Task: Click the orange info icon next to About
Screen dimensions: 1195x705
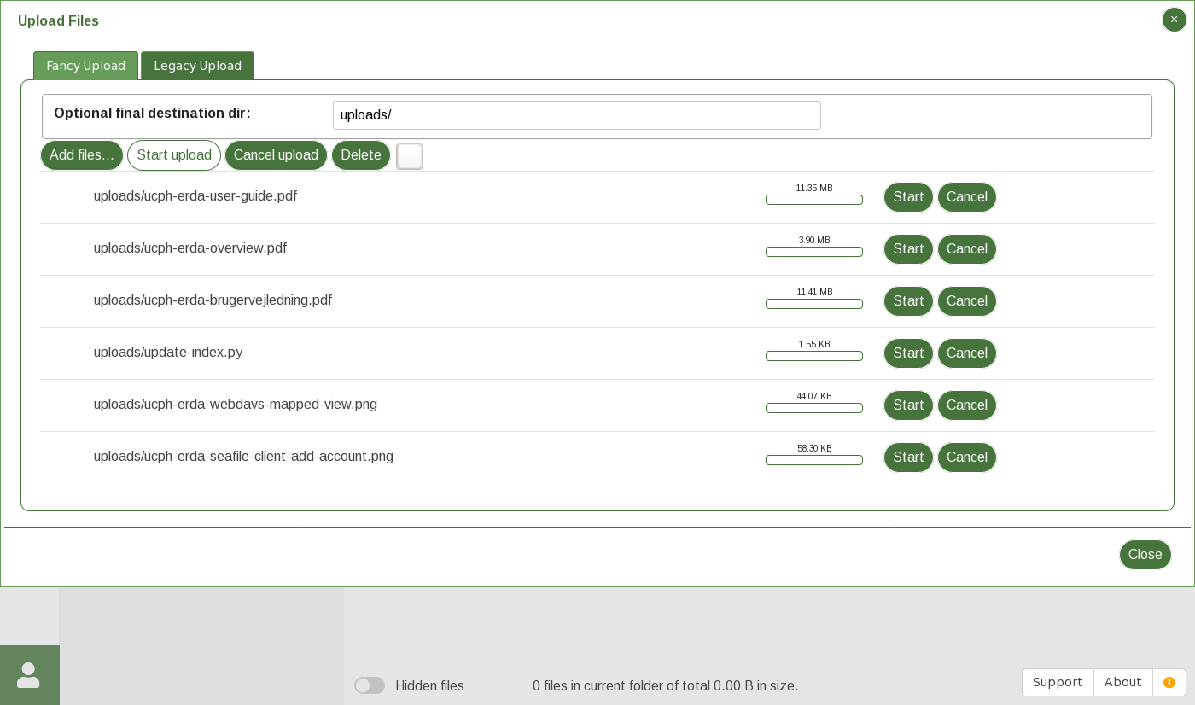Action: tap(1169, 682)
